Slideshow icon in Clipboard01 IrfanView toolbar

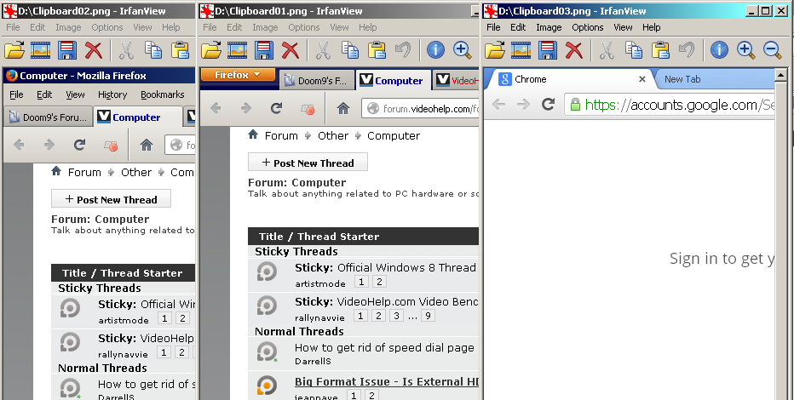[237, 50]
